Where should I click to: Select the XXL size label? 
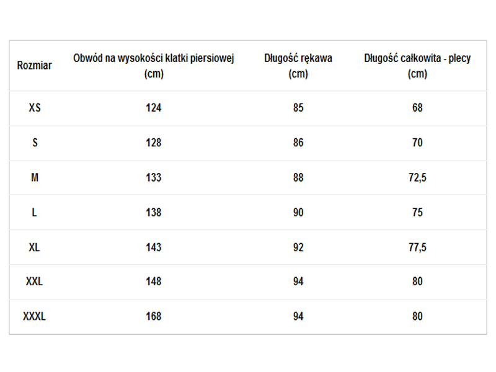click(35, 281)
